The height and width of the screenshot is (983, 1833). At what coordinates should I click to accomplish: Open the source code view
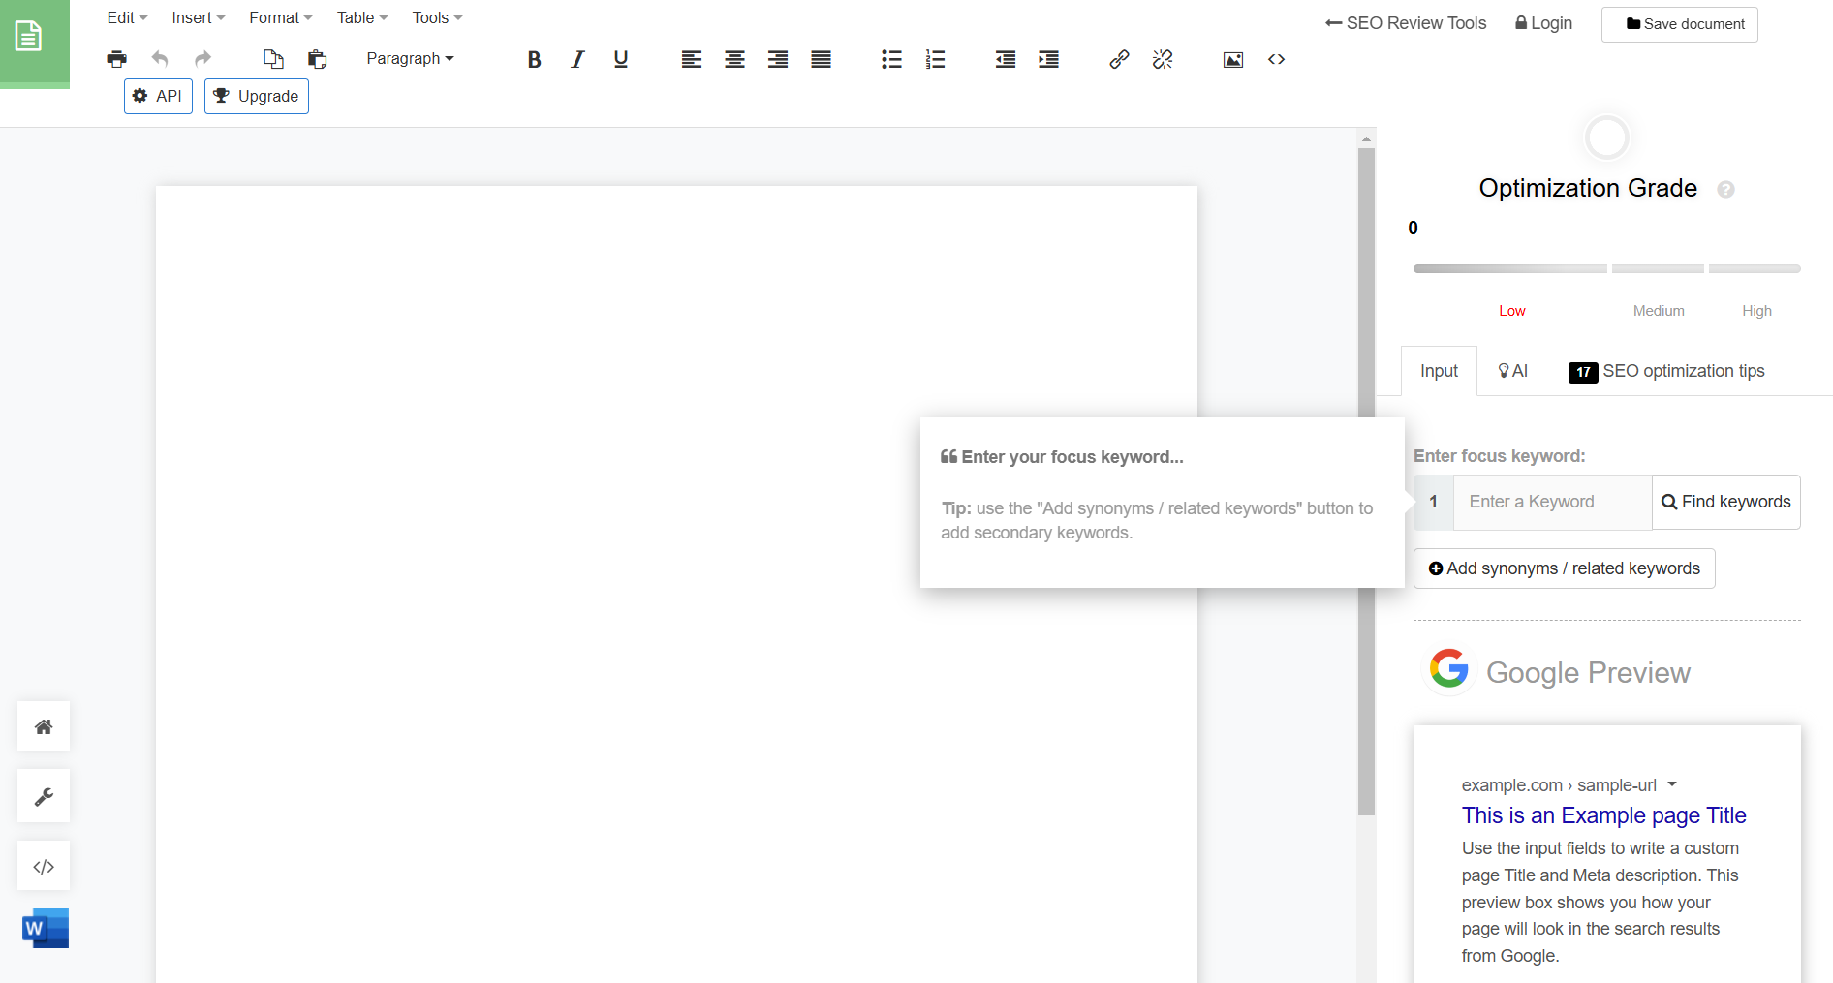pos(1275,59)
